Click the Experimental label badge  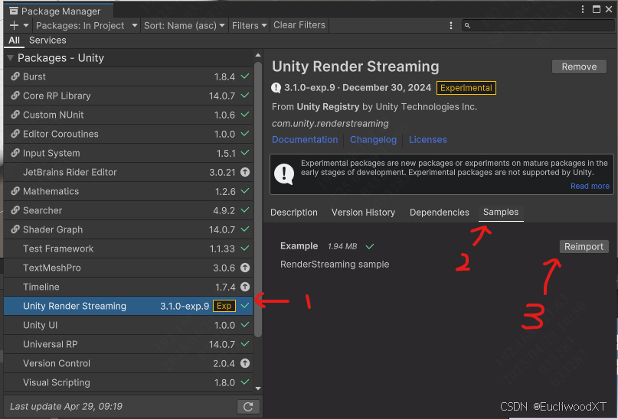466,88
